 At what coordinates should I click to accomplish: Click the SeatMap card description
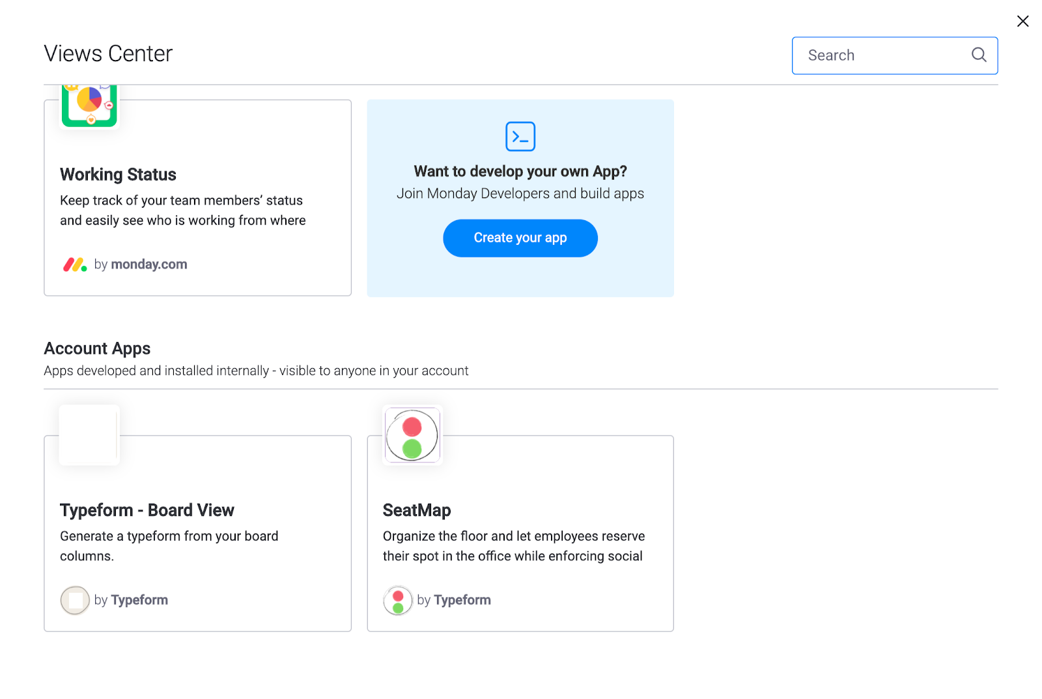pyautogui.click(x=514, y=546)
